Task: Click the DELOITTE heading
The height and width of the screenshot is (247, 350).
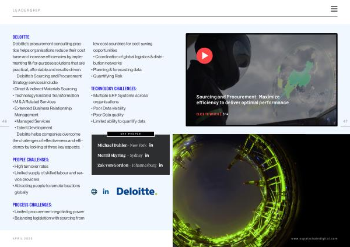Action: (21, 37)
